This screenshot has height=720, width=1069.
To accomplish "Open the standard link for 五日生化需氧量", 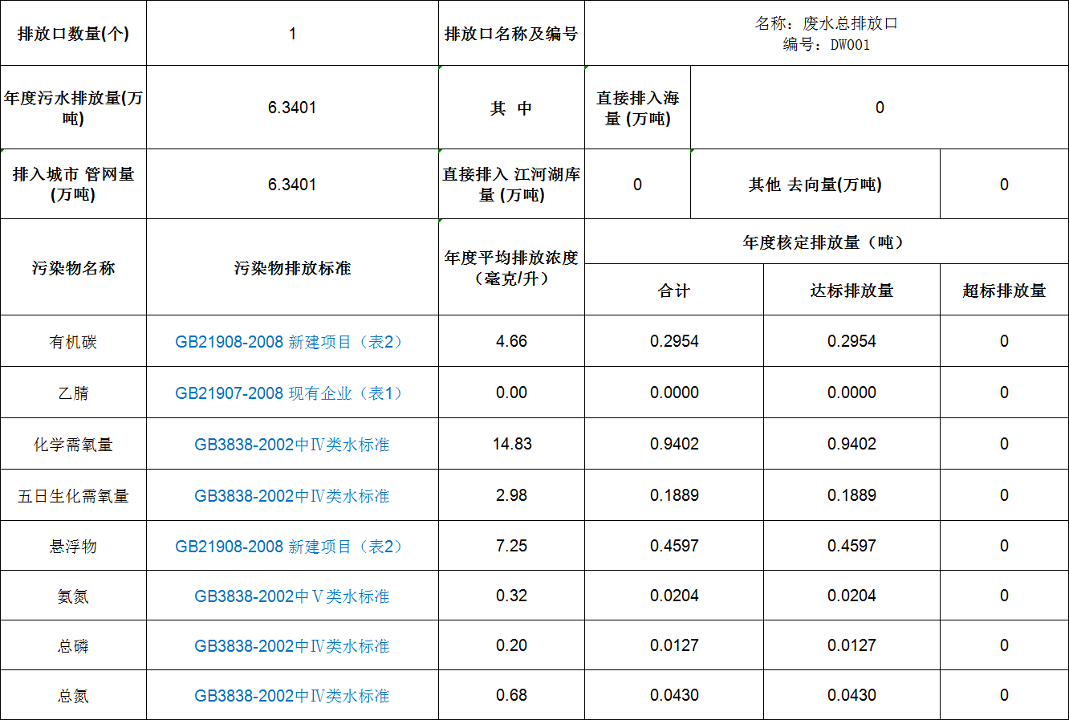I will [x=291, y=496].
